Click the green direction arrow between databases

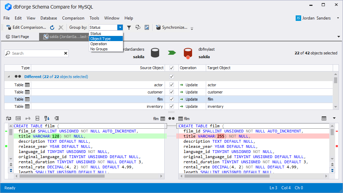tap(172, 53)
